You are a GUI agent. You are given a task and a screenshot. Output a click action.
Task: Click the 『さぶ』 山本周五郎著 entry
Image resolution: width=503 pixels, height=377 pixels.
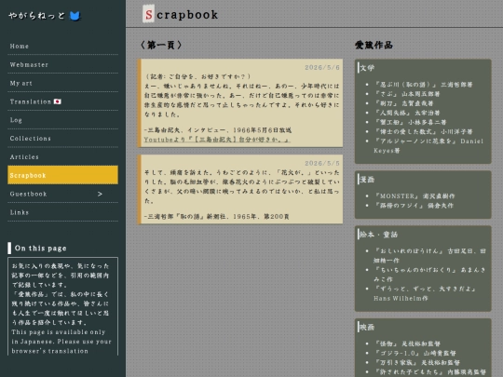point(407,94)
